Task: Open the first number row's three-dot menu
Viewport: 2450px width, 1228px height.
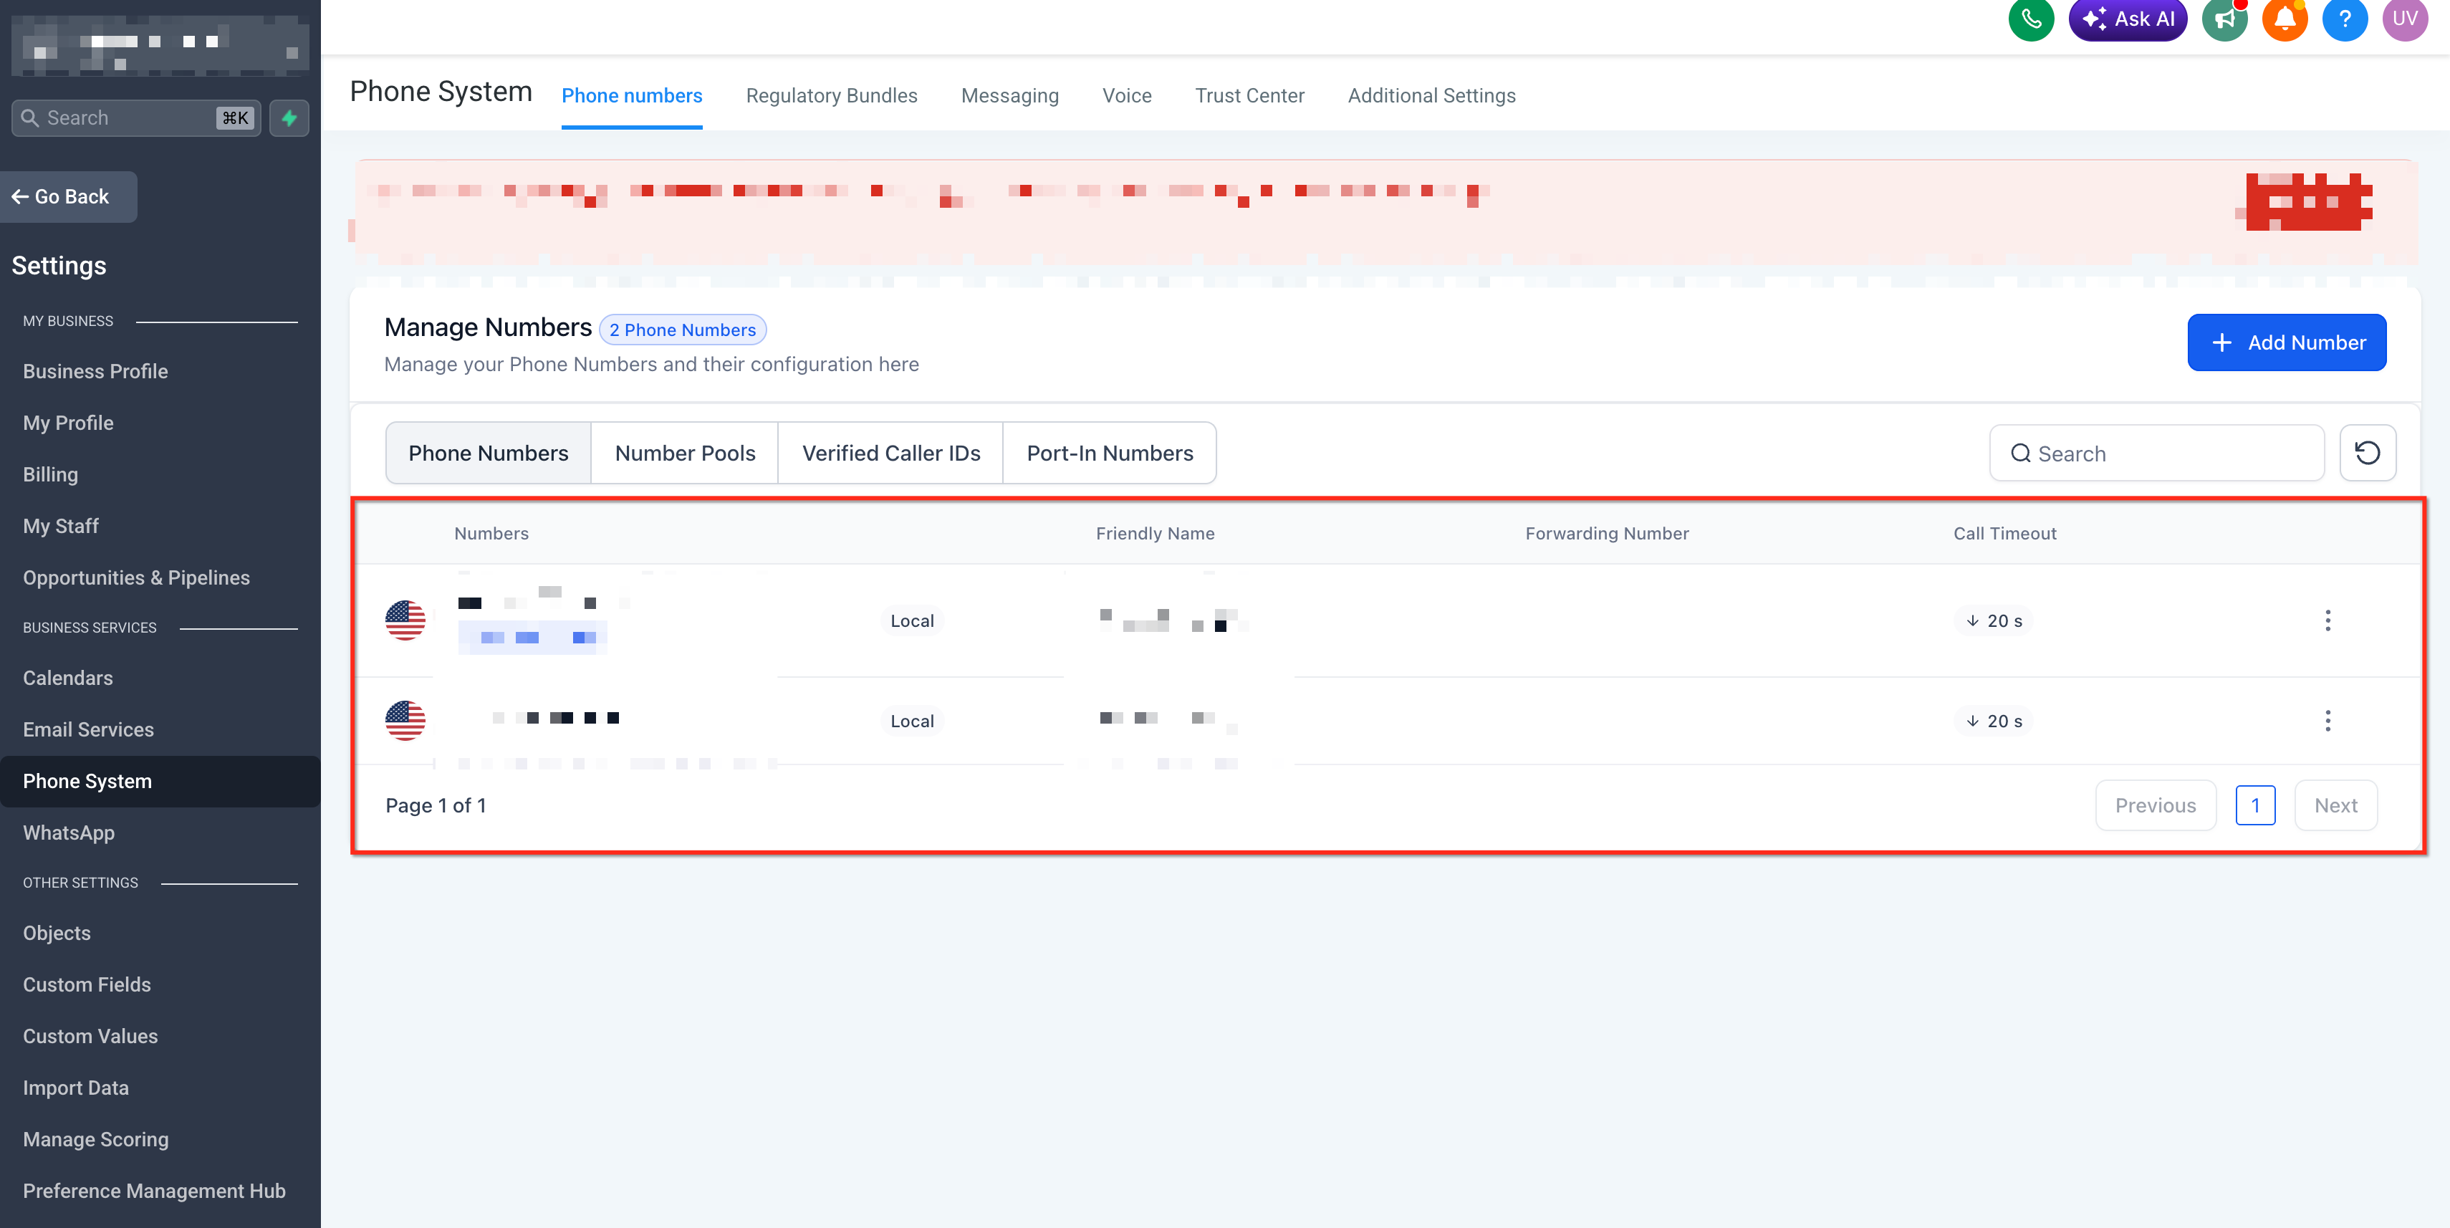Action: (2327, 621)
